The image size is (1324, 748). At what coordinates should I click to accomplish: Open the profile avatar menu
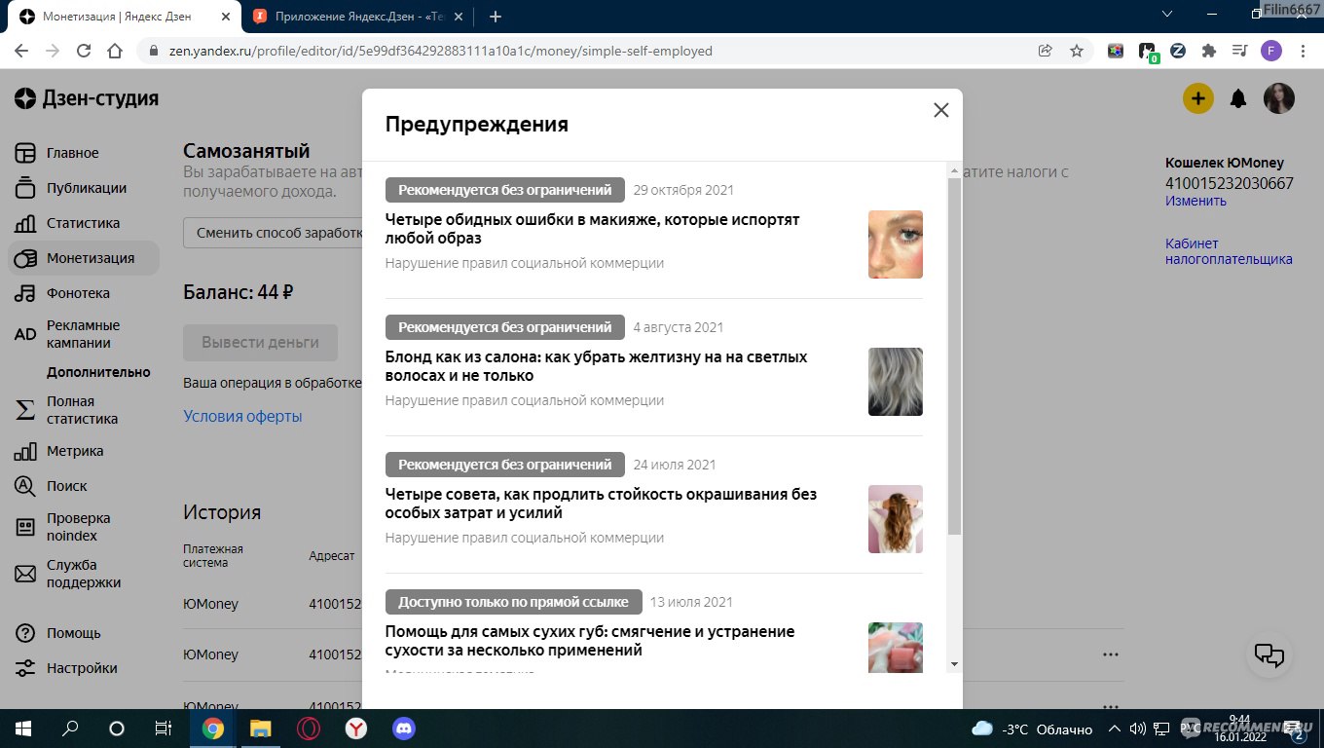1279,98
